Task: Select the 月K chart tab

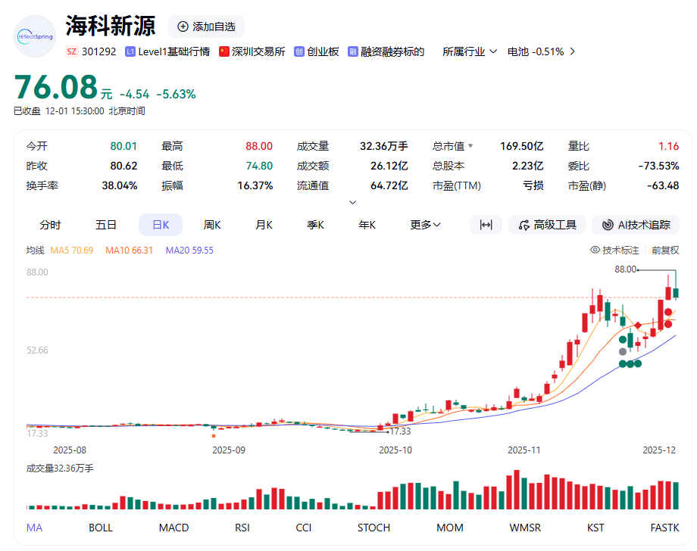Action: click(264, 225)
